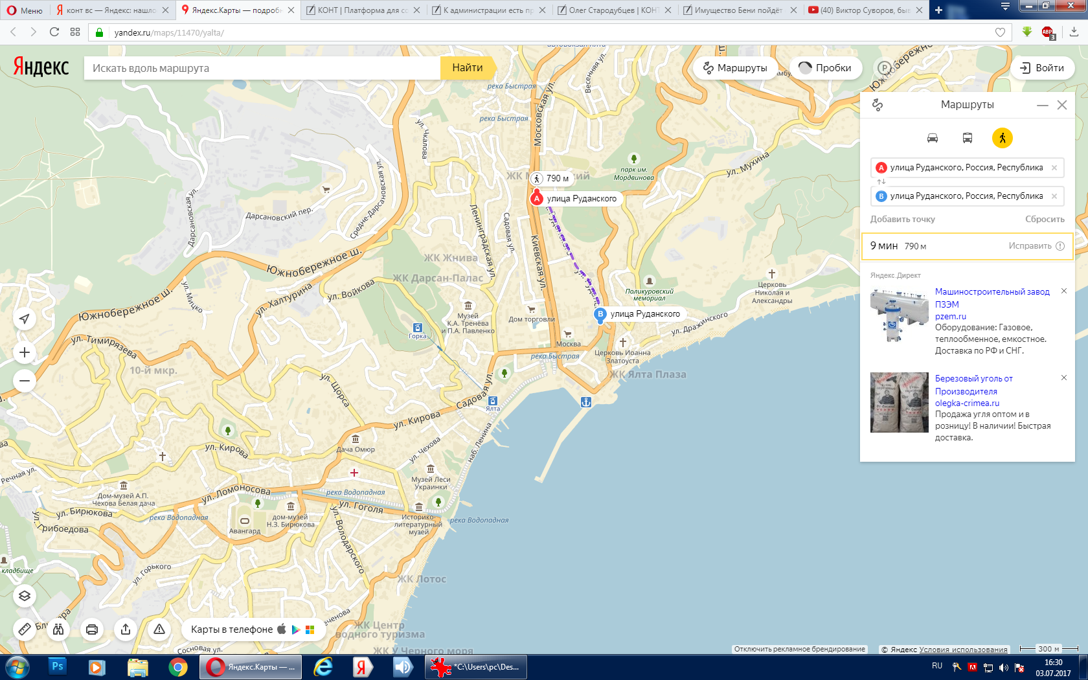Screen dimensions: 1088x680
Task: Click browser reload icon
Action: point(54,32)
